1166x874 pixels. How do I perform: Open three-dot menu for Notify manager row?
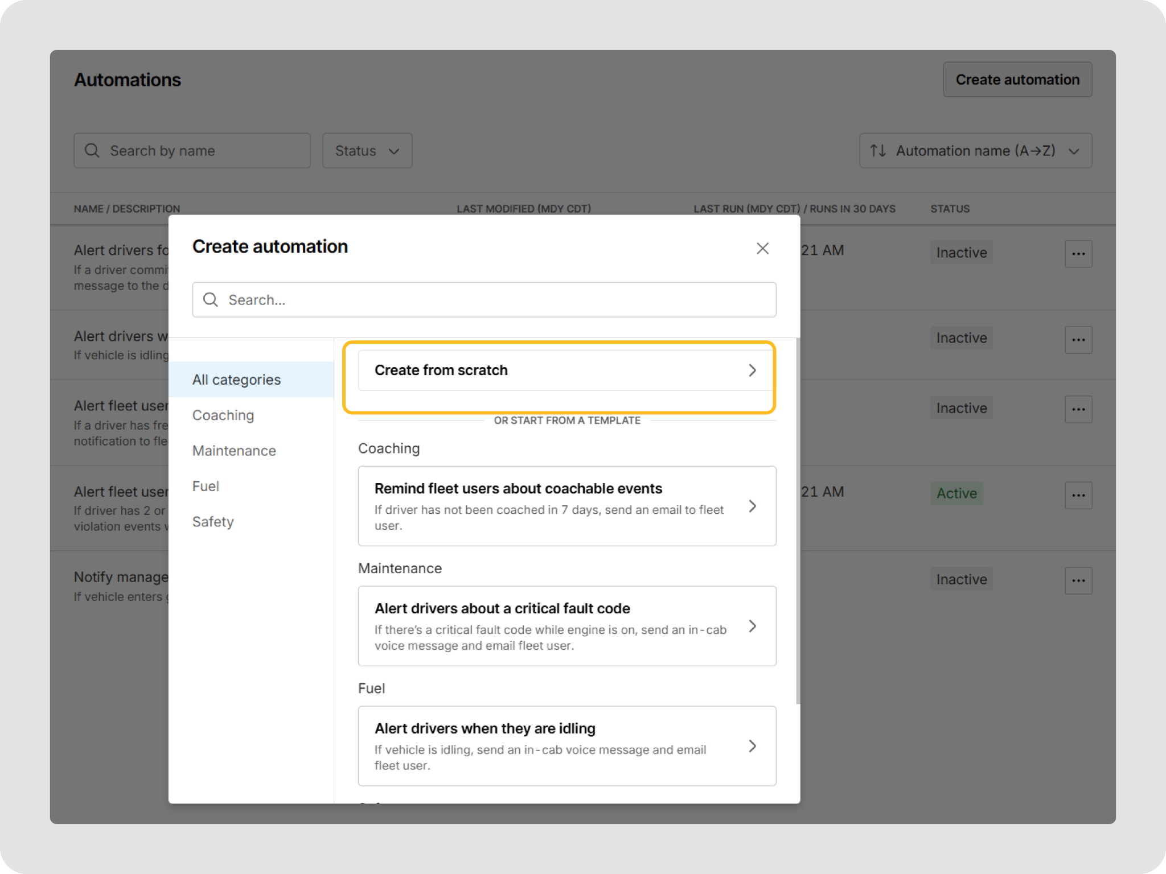(x=1078, y=580)
